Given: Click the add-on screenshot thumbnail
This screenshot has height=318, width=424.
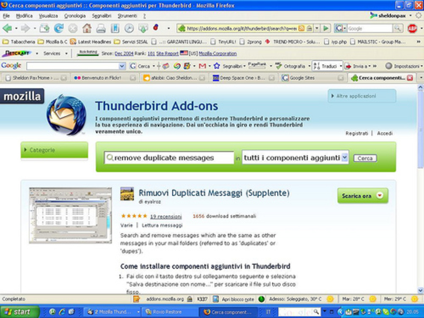Looking at the screenshot, I should [x=70, y=215].
